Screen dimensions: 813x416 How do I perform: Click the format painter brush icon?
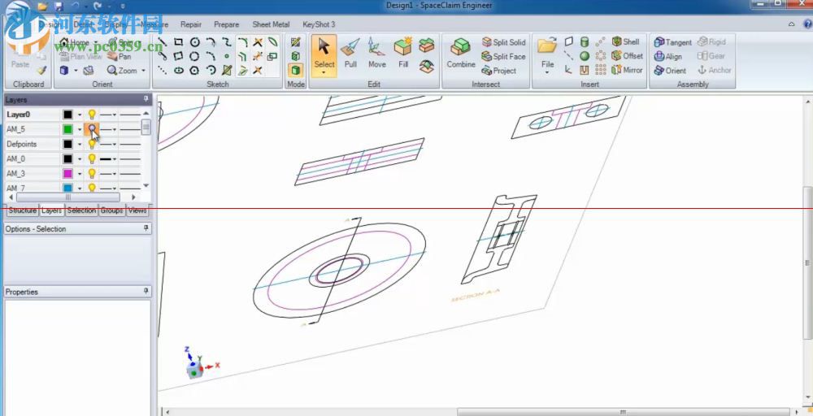pyautogui.click(x=41, y=69)
